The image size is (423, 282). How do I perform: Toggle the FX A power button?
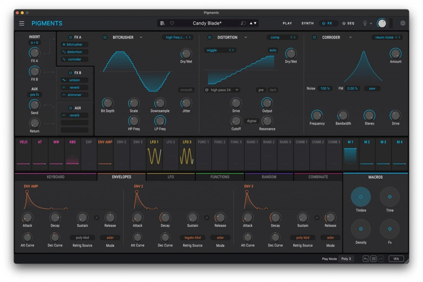(70, 37)
